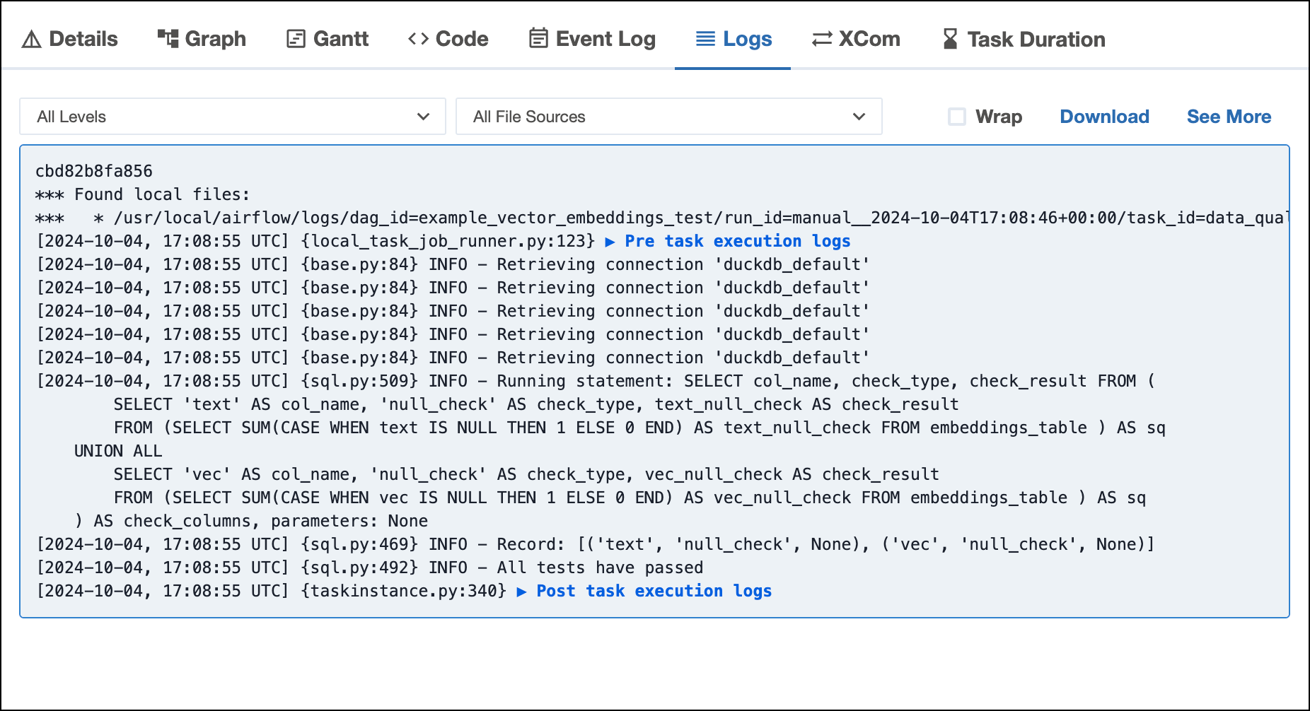
Task: Switch to the Task Duration tab
Action: 1036,40
